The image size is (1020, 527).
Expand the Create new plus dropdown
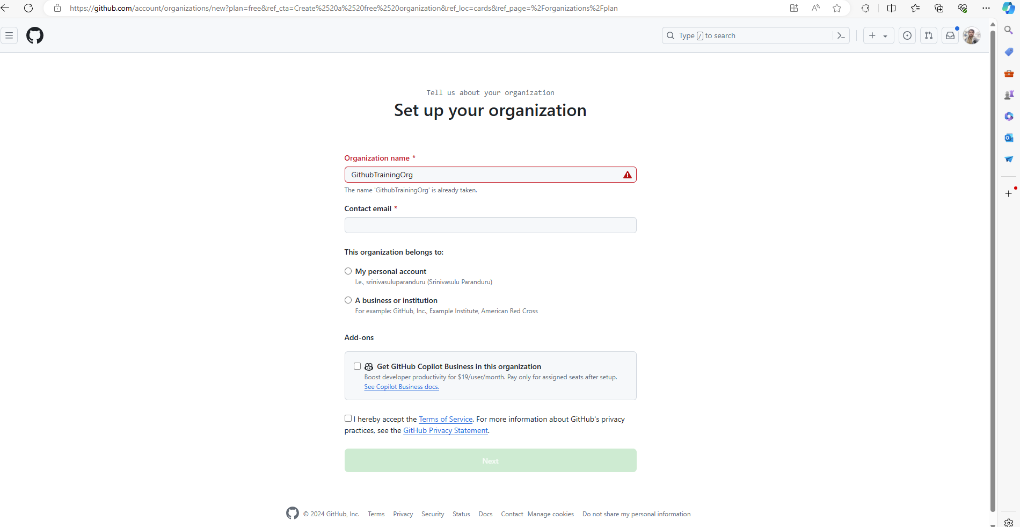click(878, 35)
